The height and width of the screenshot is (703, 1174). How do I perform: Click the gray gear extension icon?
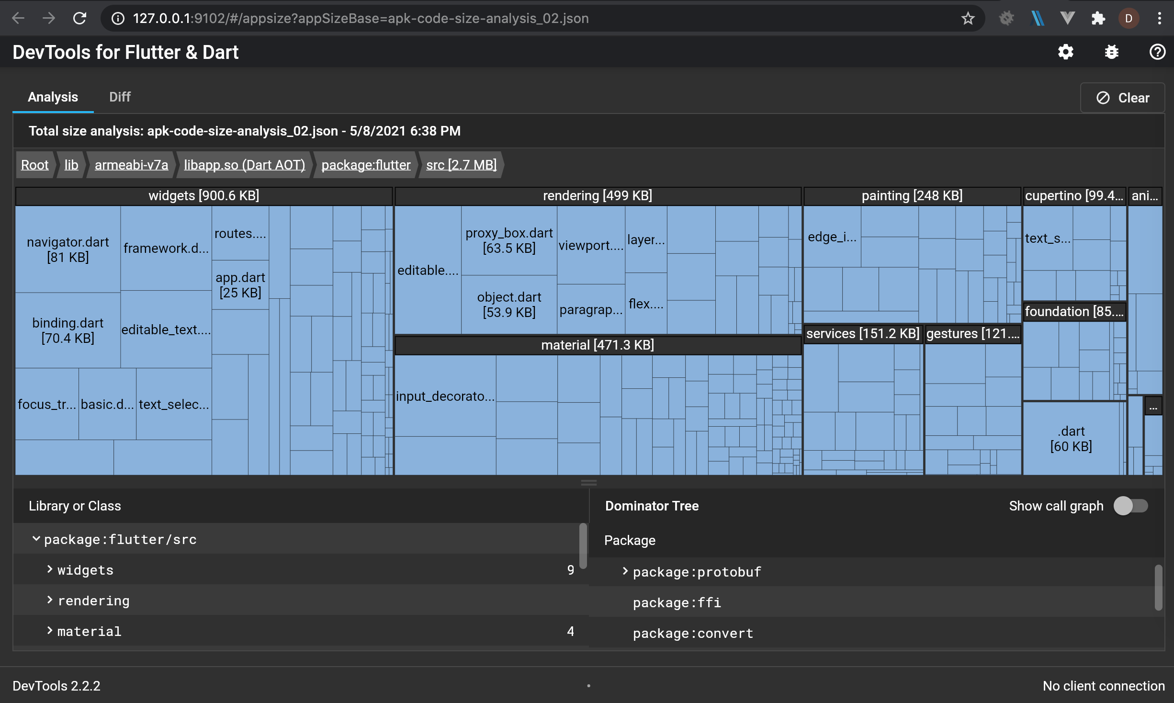pyautogui.click(x=1006, y=18)
